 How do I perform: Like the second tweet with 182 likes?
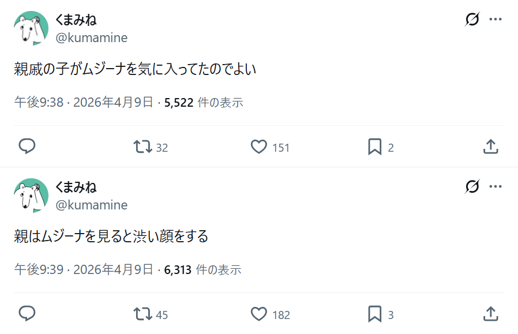coord(259,314)
